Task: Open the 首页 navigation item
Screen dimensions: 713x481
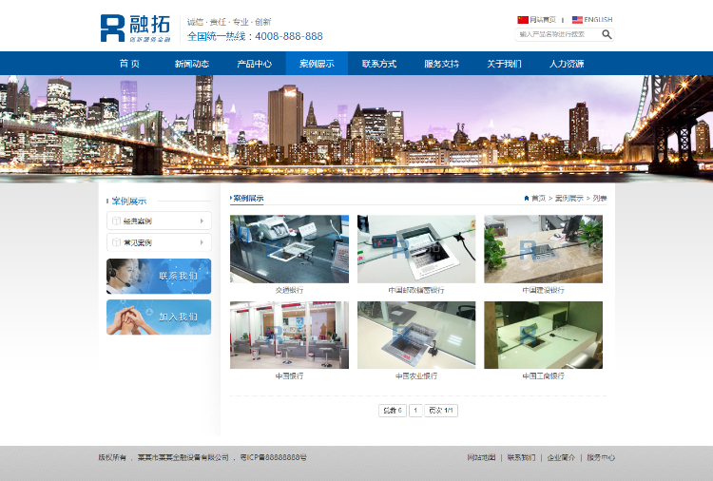Action: (x=129, y=64)
